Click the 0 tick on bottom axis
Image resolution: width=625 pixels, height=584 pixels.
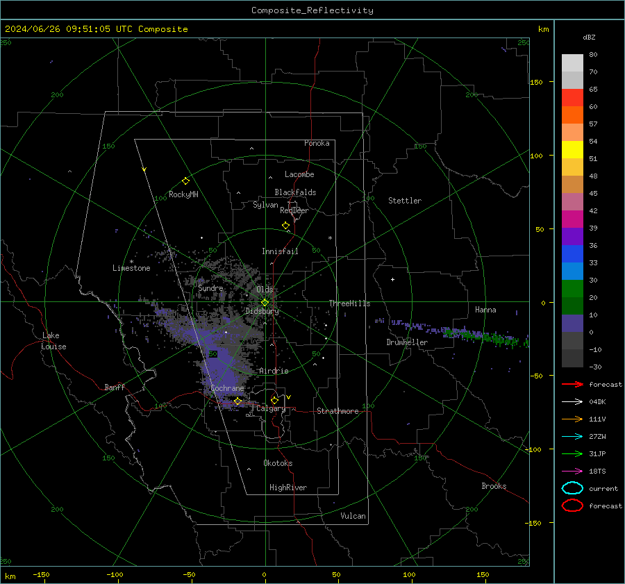point(264,575)
